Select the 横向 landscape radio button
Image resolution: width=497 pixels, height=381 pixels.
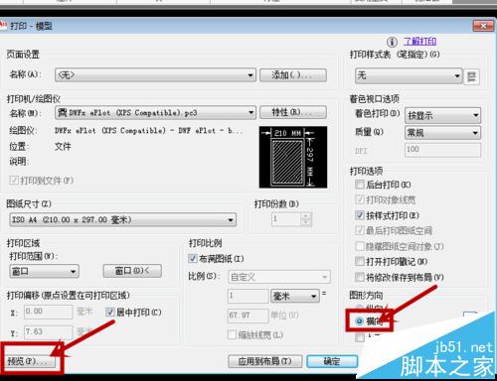[x=359, y=321]
